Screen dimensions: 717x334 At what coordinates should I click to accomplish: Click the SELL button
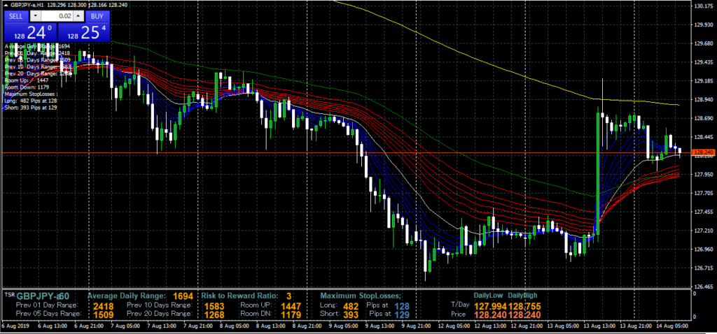pos(15,15)
